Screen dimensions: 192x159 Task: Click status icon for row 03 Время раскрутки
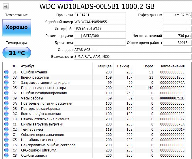[6, 77]
